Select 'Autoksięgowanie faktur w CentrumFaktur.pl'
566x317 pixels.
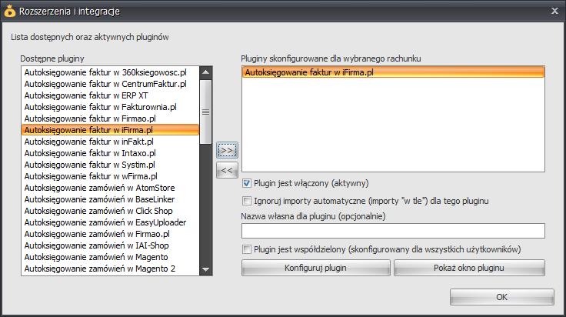pyautogui.click(x=110, y=84)
